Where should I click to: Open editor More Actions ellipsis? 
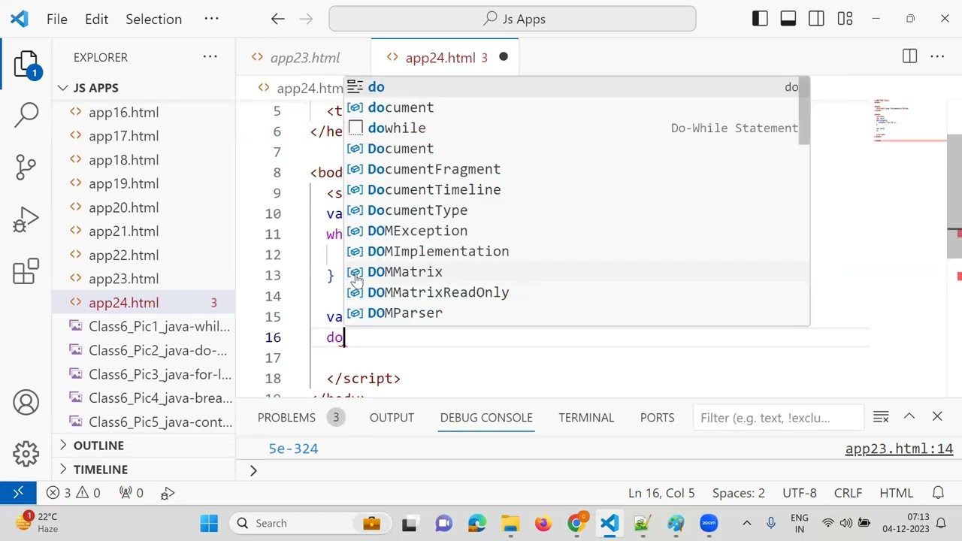tap(937, 56)
